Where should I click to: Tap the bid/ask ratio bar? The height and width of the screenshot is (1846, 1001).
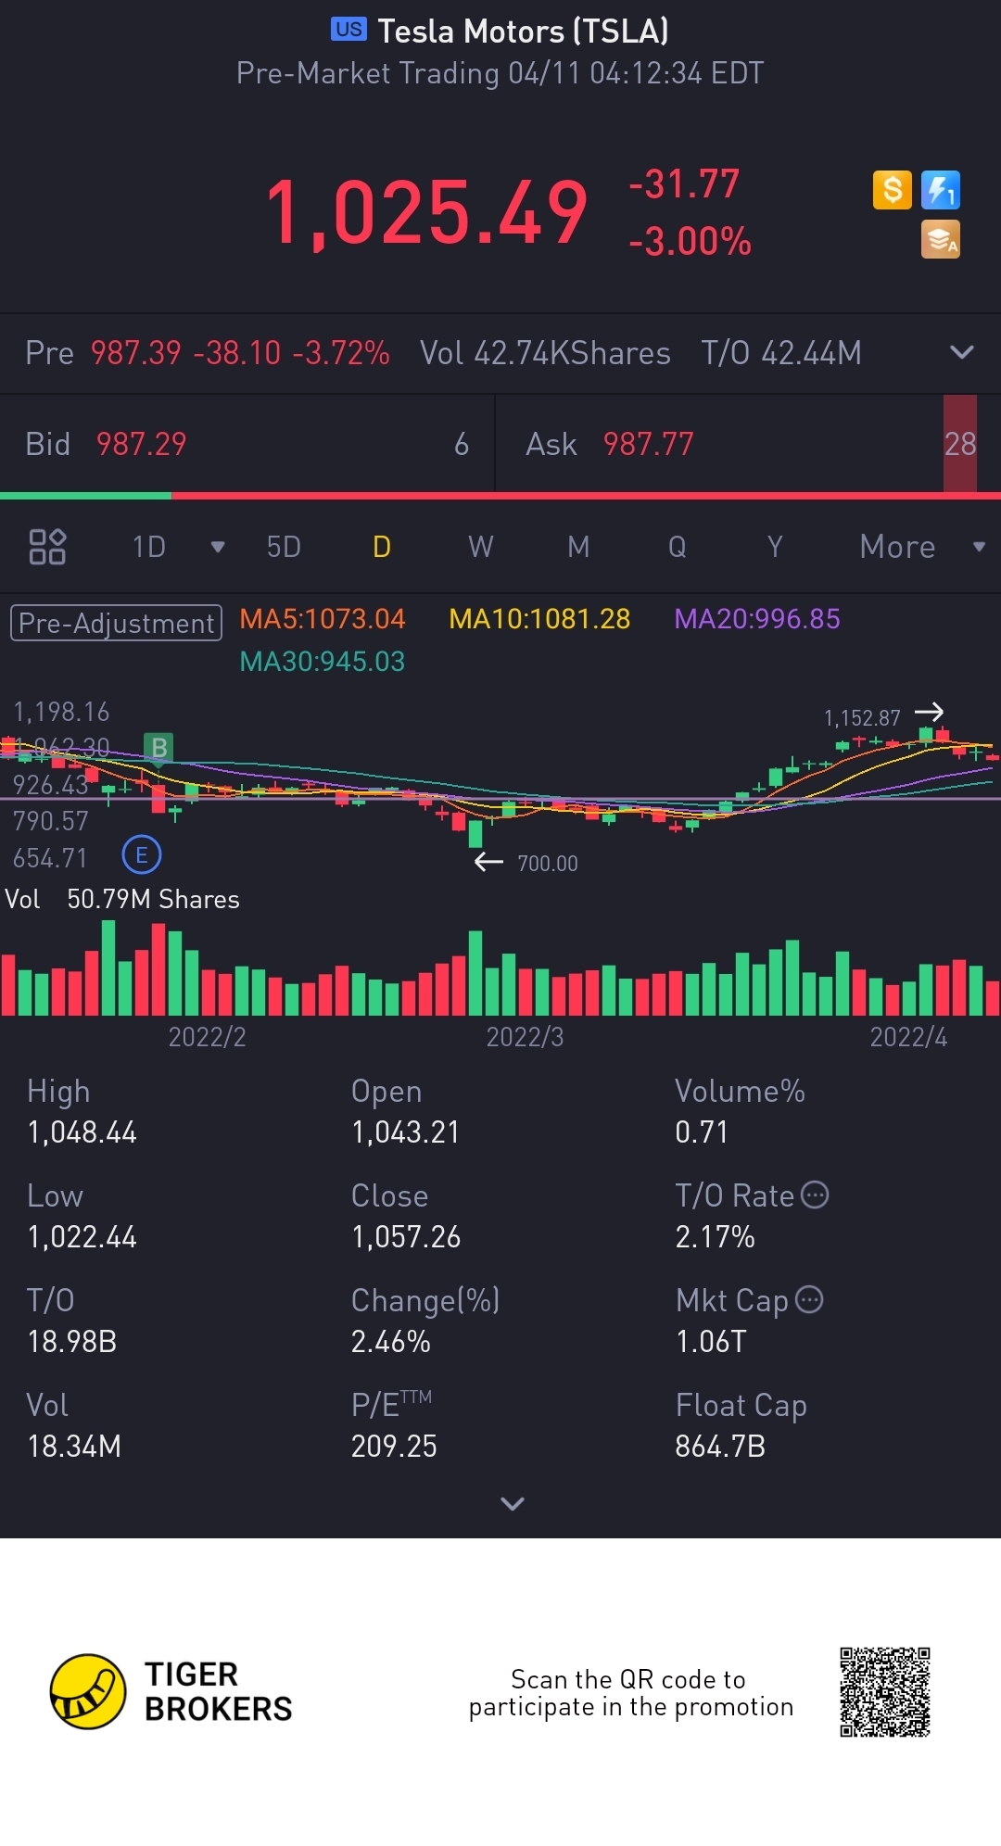tap(500, 496)
